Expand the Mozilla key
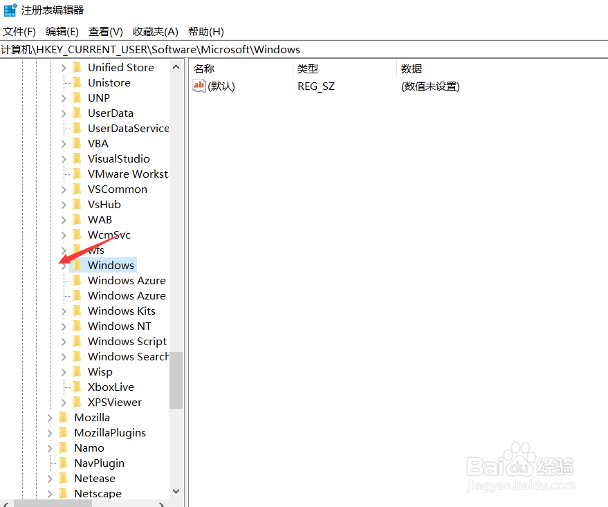Image resolution: width=608 pixels, height=507 pixels. pyautogui.click(x=49, y=417)
